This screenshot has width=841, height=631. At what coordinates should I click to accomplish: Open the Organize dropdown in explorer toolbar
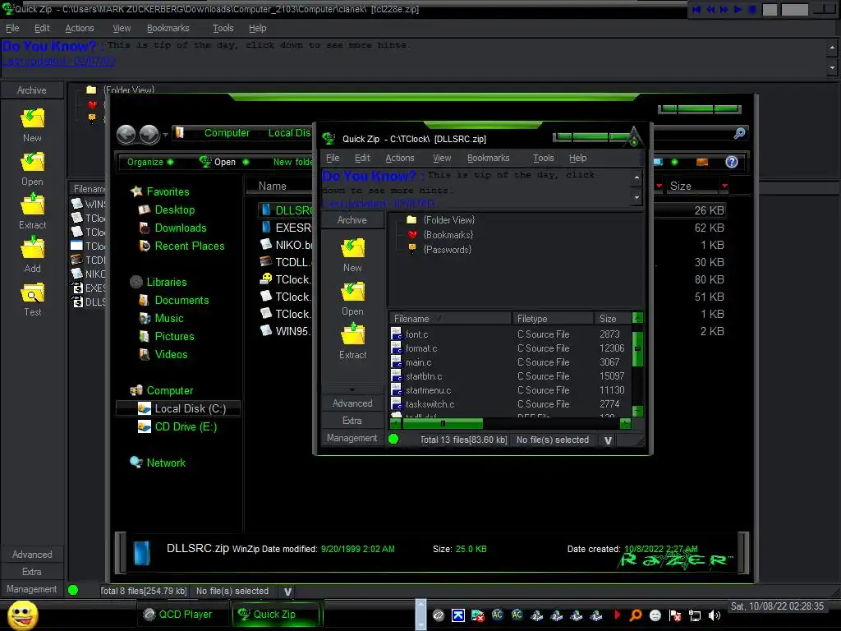pos(150,162)
